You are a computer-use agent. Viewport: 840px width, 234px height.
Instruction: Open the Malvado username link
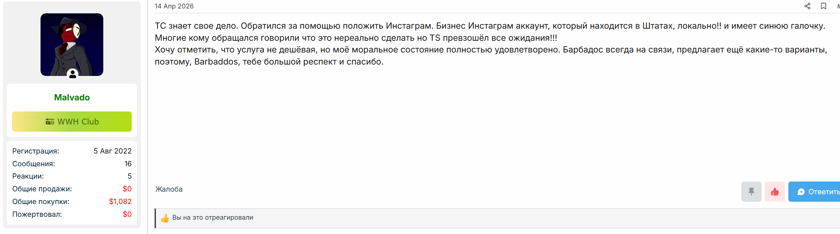pyautogui.click(x=72, y=97)
